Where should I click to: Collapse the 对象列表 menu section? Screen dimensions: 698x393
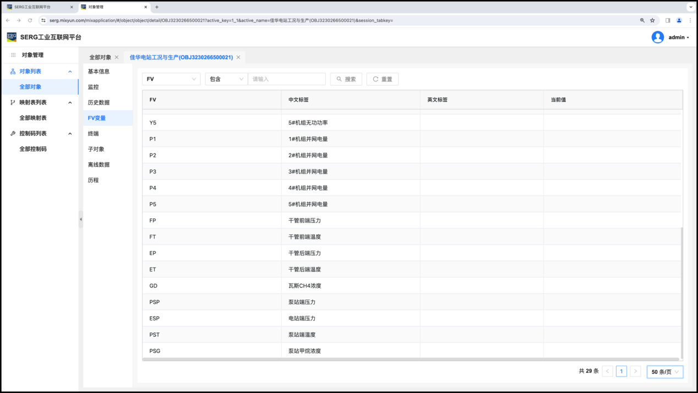coord(70,72)
